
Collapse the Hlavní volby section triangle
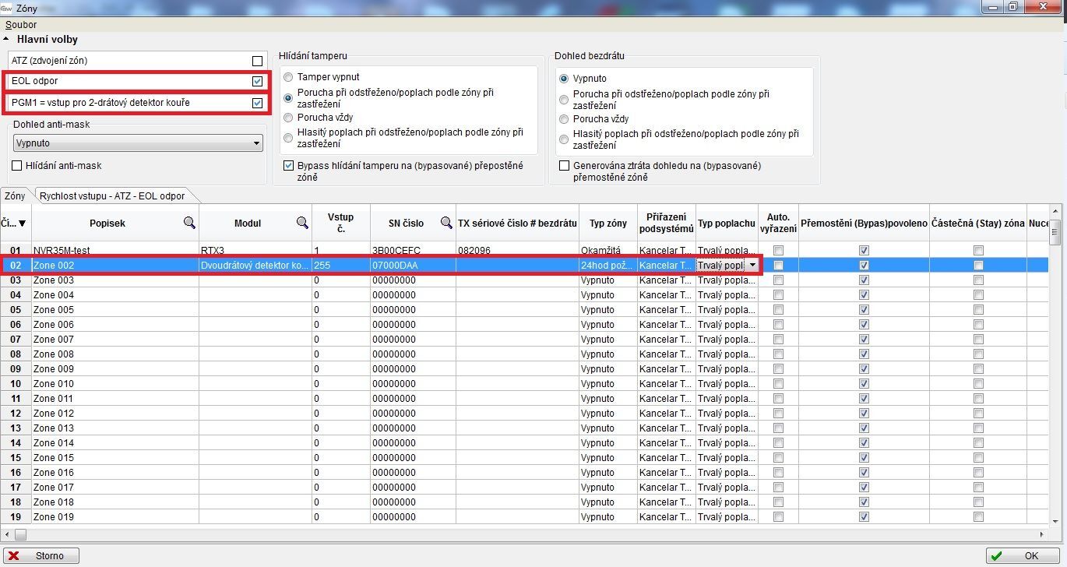(x=7, y=39)
